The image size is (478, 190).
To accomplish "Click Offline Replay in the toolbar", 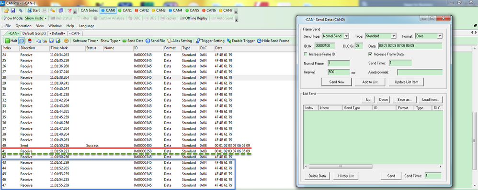I will 193,18.
